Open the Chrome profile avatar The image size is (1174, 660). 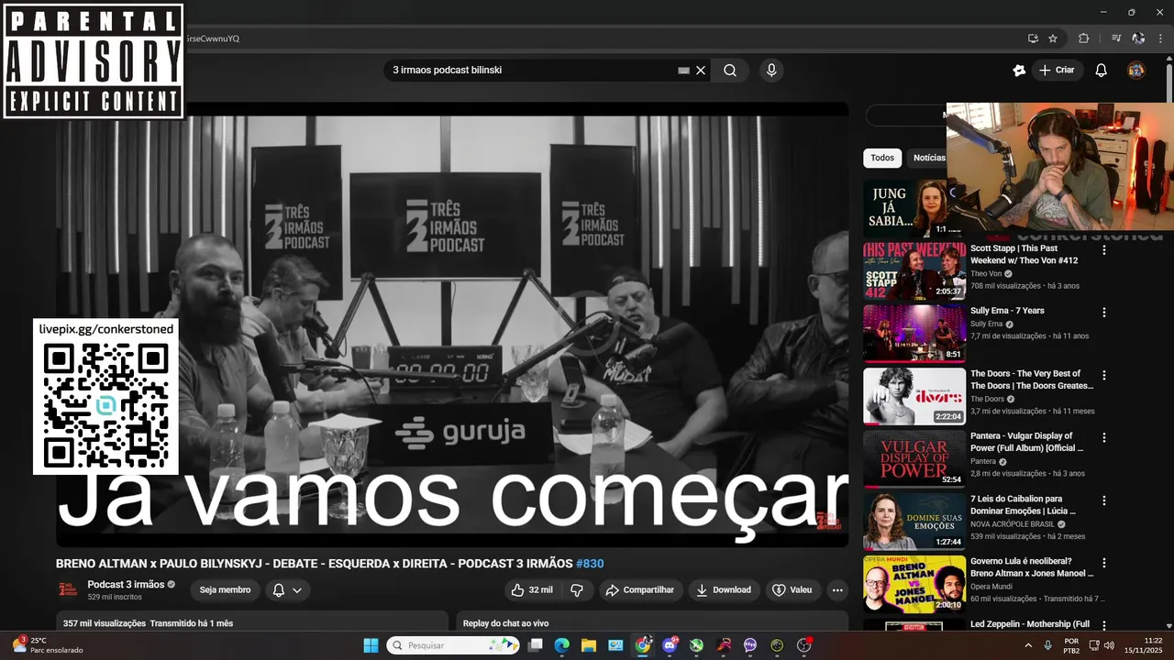(1138, 38)
